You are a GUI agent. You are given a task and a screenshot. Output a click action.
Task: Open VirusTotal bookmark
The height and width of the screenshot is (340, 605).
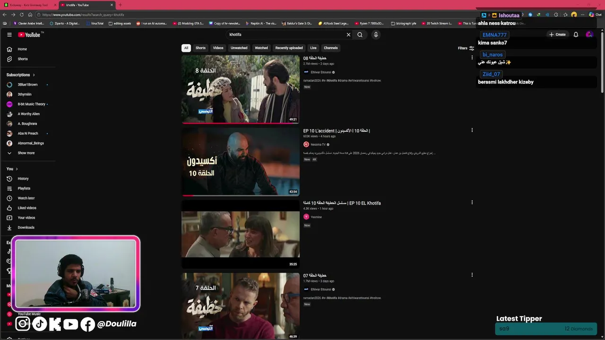coord(95,23)
